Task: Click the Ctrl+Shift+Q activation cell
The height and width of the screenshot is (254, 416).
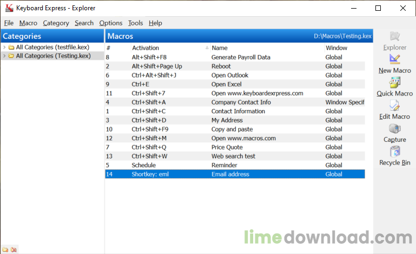Action: pyautogui.click(x=149, y=147)
